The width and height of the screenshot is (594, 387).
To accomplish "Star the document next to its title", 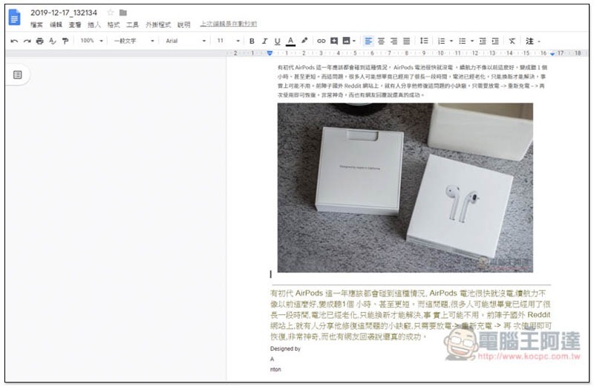I will tap(111, 13).
